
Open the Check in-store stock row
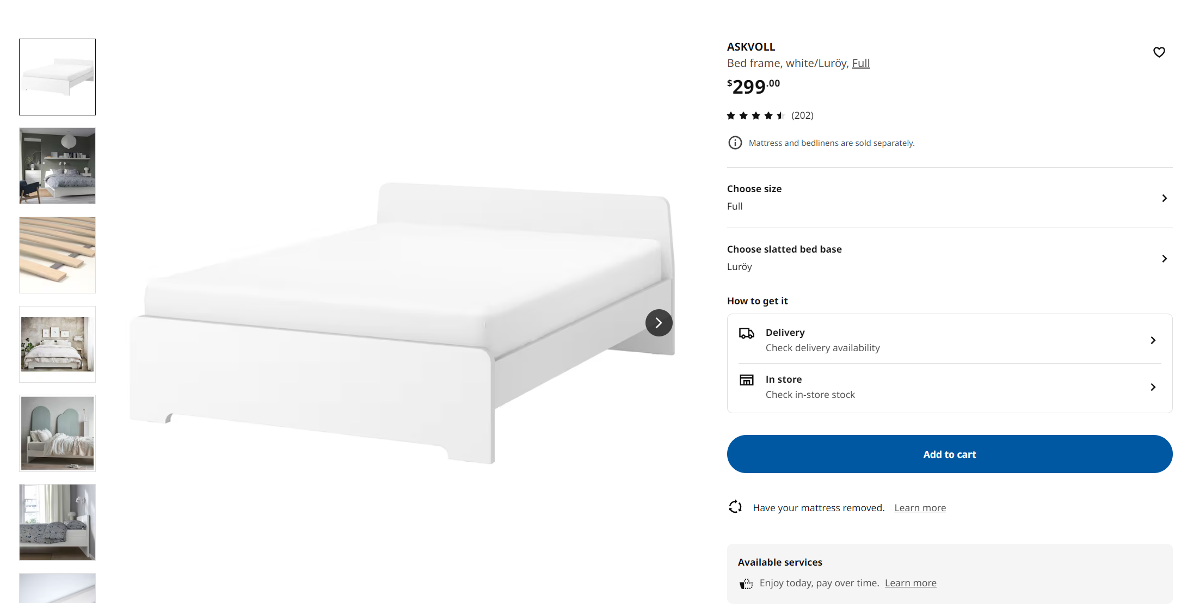point(949,387)
